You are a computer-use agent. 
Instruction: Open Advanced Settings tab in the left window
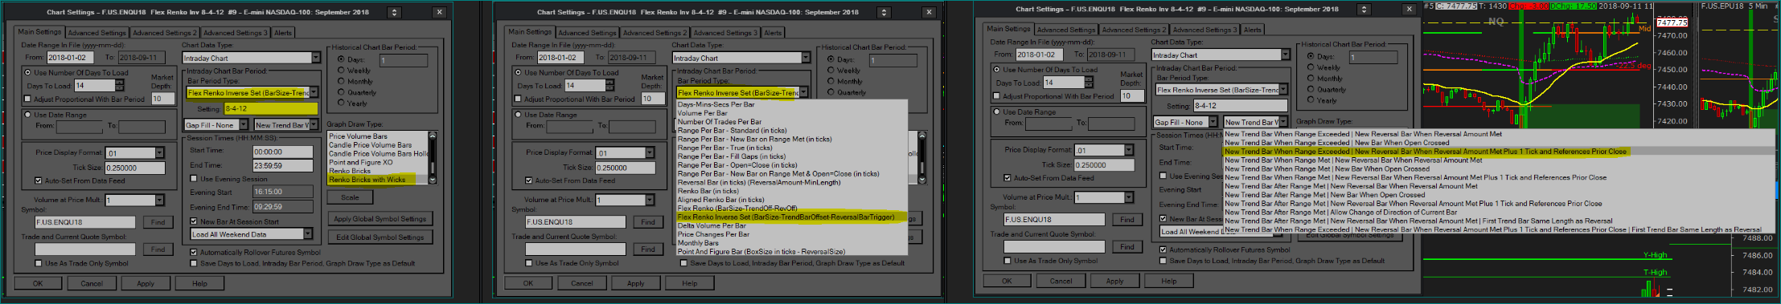pos(96,33)
